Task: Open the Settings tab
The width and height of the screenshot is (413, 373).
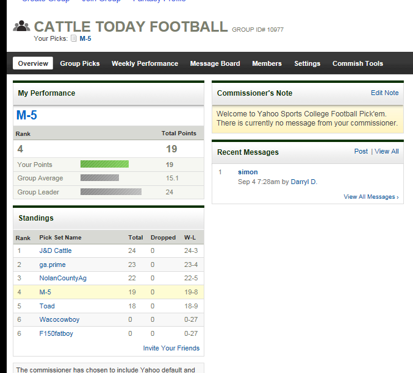Action: (x=307, y=63)
